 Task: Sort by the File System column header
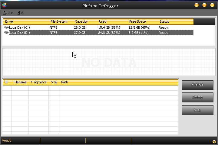(59, 21)
